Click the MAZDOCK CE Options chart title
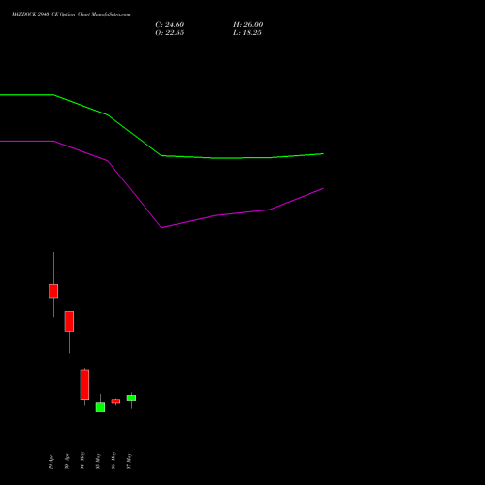Image resolution: width=485 pixels, height=485 pixels. (71, 15)
